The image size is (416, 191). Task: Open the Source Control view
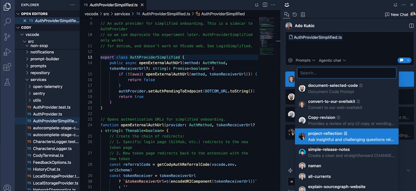[x=7, y=37]
